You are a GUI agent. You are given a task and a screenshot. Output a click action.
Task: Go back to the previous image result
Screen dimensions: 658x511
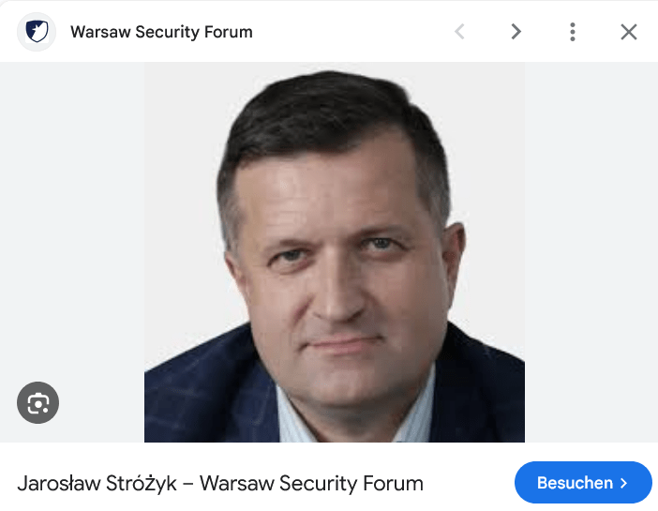point(460,32)
